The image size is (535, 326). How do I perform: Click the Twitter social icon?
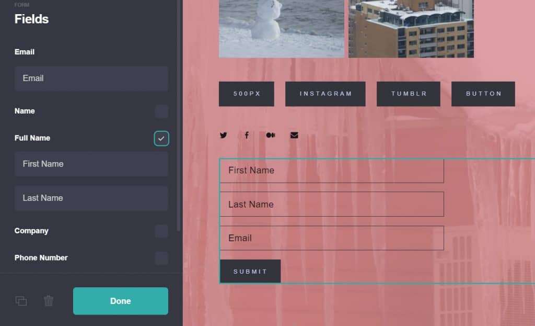[224, 136]
